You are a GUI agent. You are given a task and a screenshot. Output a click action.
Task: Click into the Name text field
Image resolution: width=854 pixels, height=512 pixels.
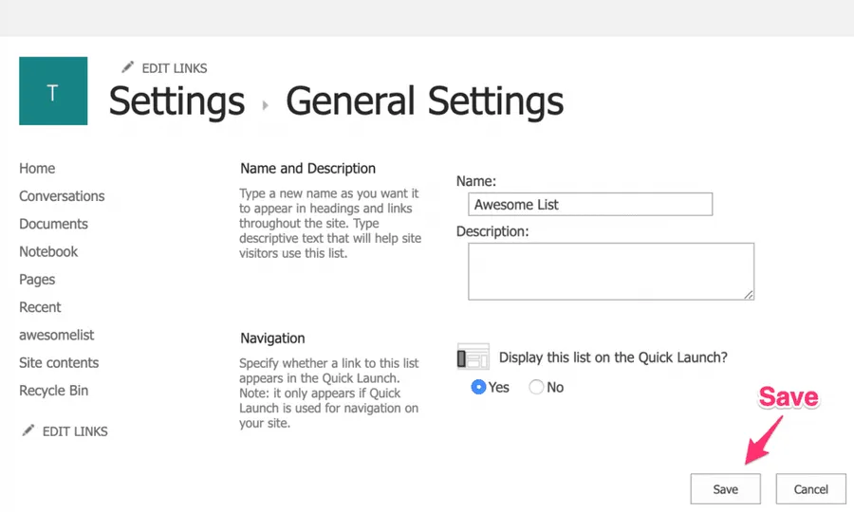[589, 204]
